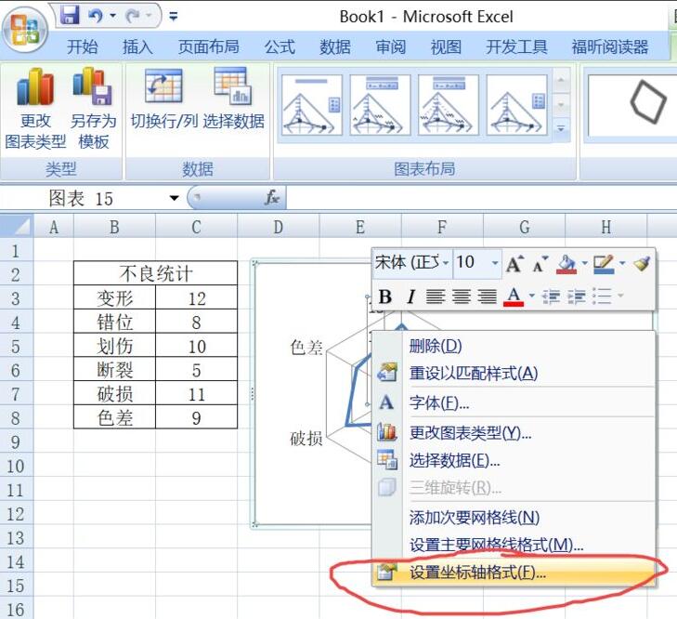Click the Grow Font icon in mini toolbar
The width and height of the screenshot is (677, 619).
pos(514,263)
